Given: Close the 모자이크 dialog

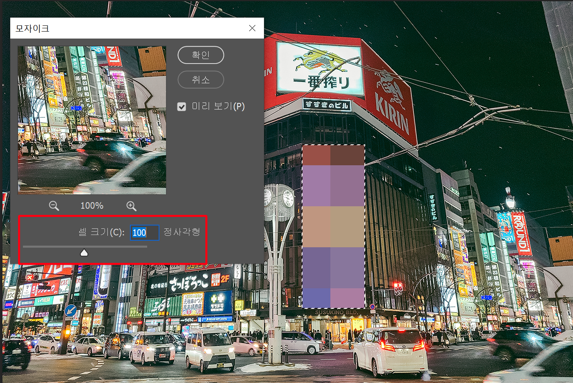Looking at the screenshot, I should point(252,28).
